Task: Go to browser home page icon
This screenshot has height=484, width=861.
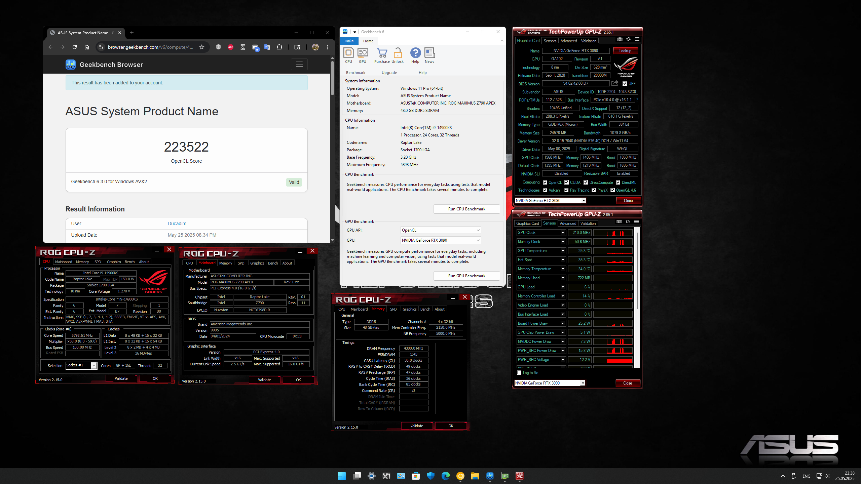Action: coord(87,47)
